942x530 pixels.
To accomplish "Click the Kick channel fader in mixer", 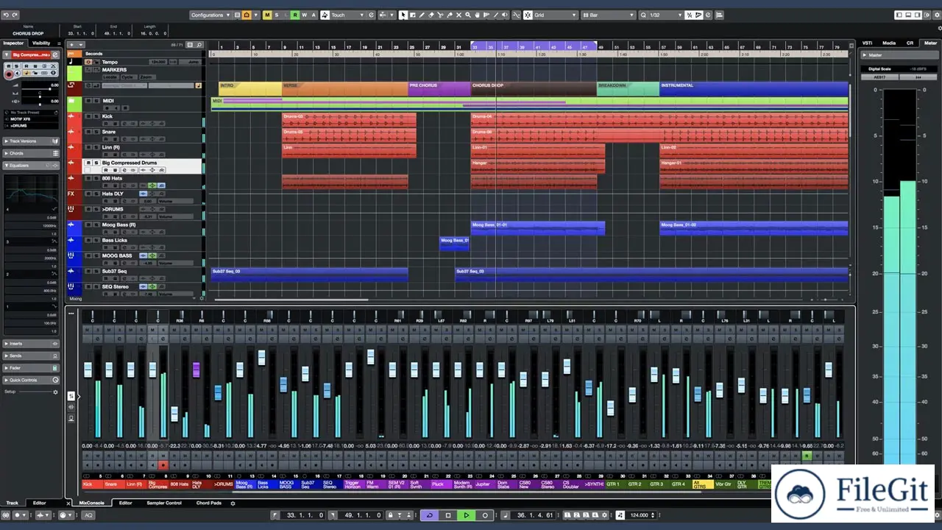I will pyautogui.click(x=88, y=370).
